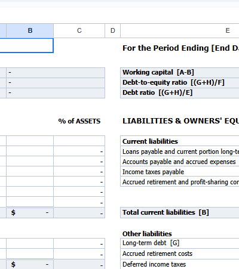The width and height of the screenshot is (239, 269).
Task: Select the 'Current liabilities' header cell
Action: tap(180, 141)
